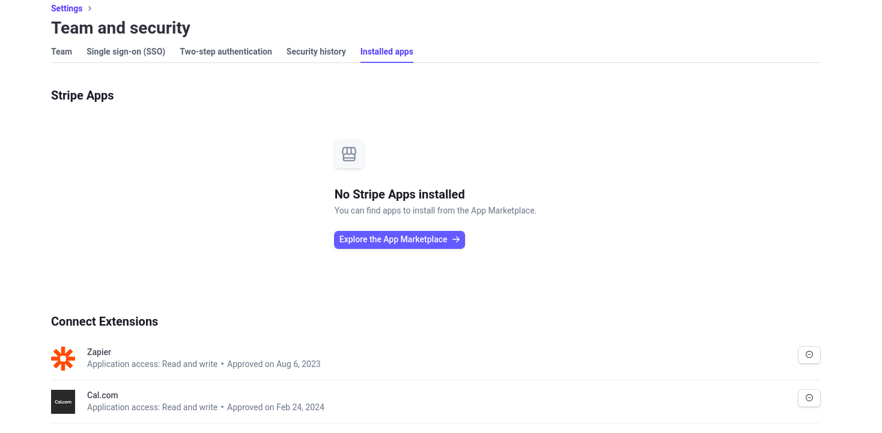Click the Zapier logo icon

tap(63, 359)
